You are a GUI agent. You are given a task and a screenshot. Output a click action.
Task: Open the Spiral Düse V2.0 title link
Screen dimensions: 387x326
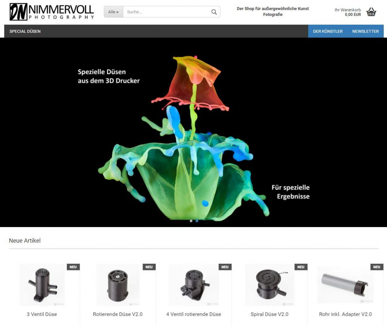click(269, 314)
